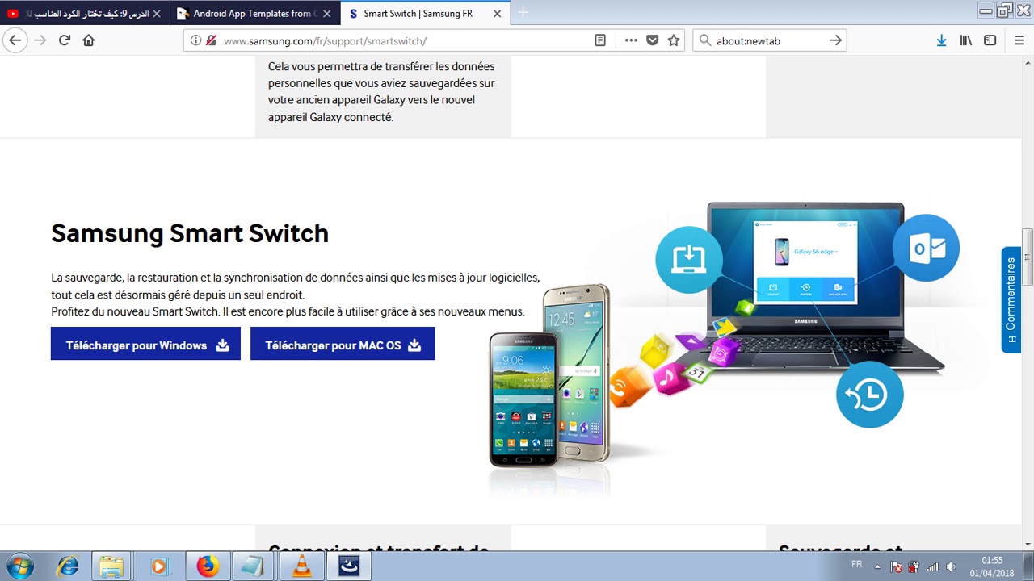The height and width of the screenshot is (581, 1034).
Task: Click the Samsung Smart Switch heading
Action: (190, 233)
